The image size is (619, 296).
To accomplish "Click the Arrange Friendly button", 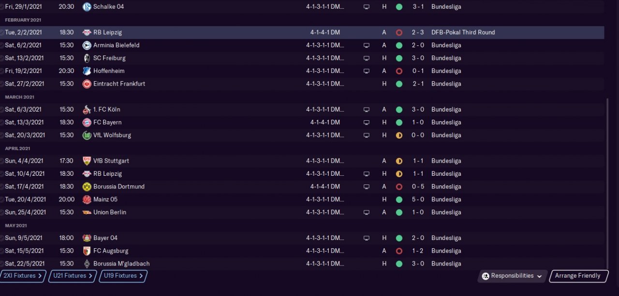I will 578,276.
